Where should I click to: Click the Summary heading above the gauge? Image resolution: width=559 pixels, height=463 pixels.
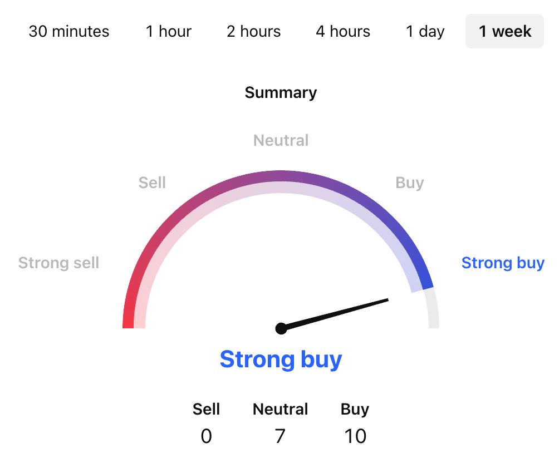281,92
